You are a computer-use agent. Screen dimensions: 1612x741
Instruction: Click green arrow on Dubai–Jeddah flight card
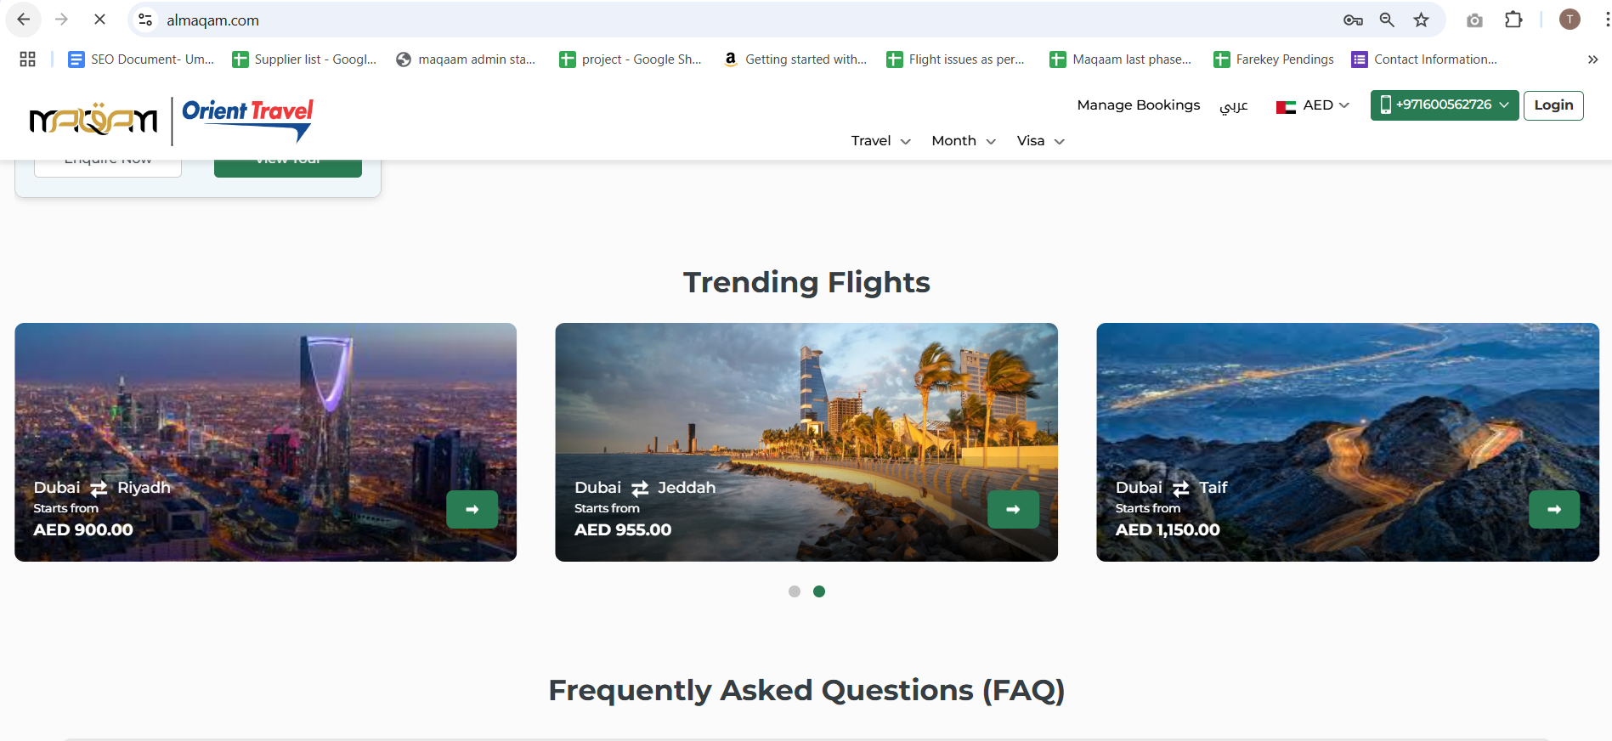pos(1013,509)
